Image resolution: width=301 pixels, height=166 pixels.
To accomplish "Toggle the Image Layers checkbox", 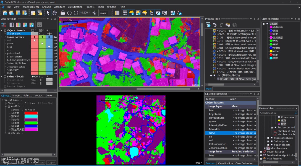I will coord(5,37).
